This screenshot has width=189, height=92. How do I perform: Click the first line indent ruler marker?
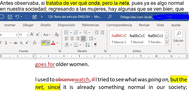[35, 55]
